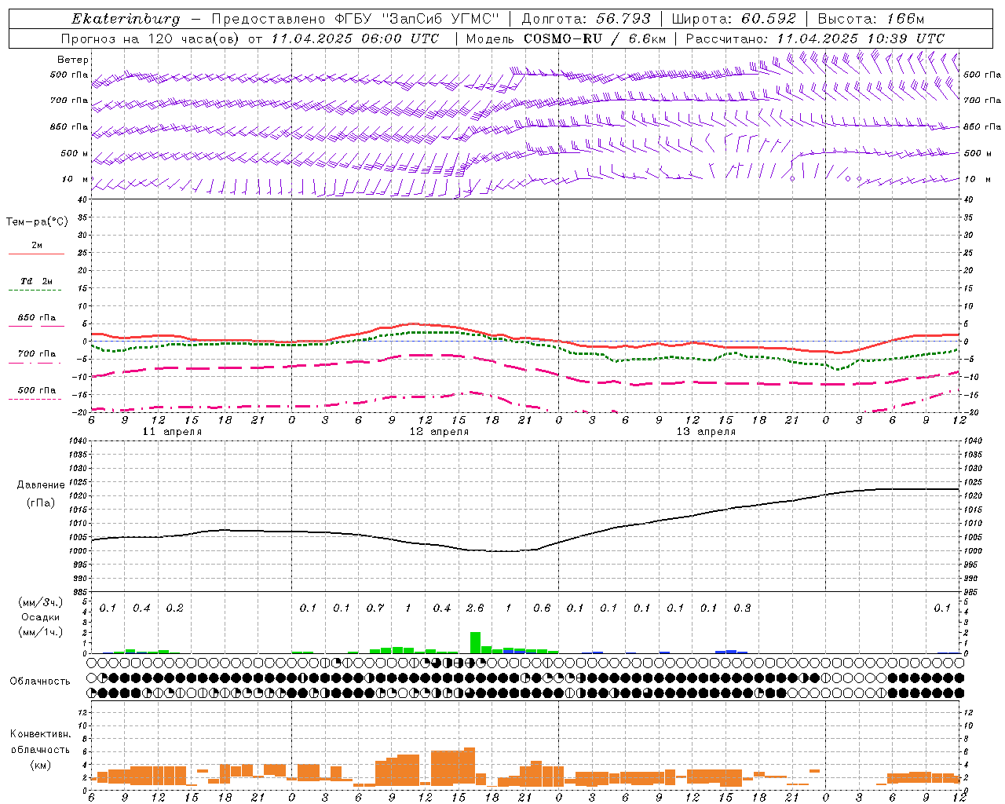Select the 11 апреля date marker
This screenshot has height=804, width=1005.
[x=172, y=432]
